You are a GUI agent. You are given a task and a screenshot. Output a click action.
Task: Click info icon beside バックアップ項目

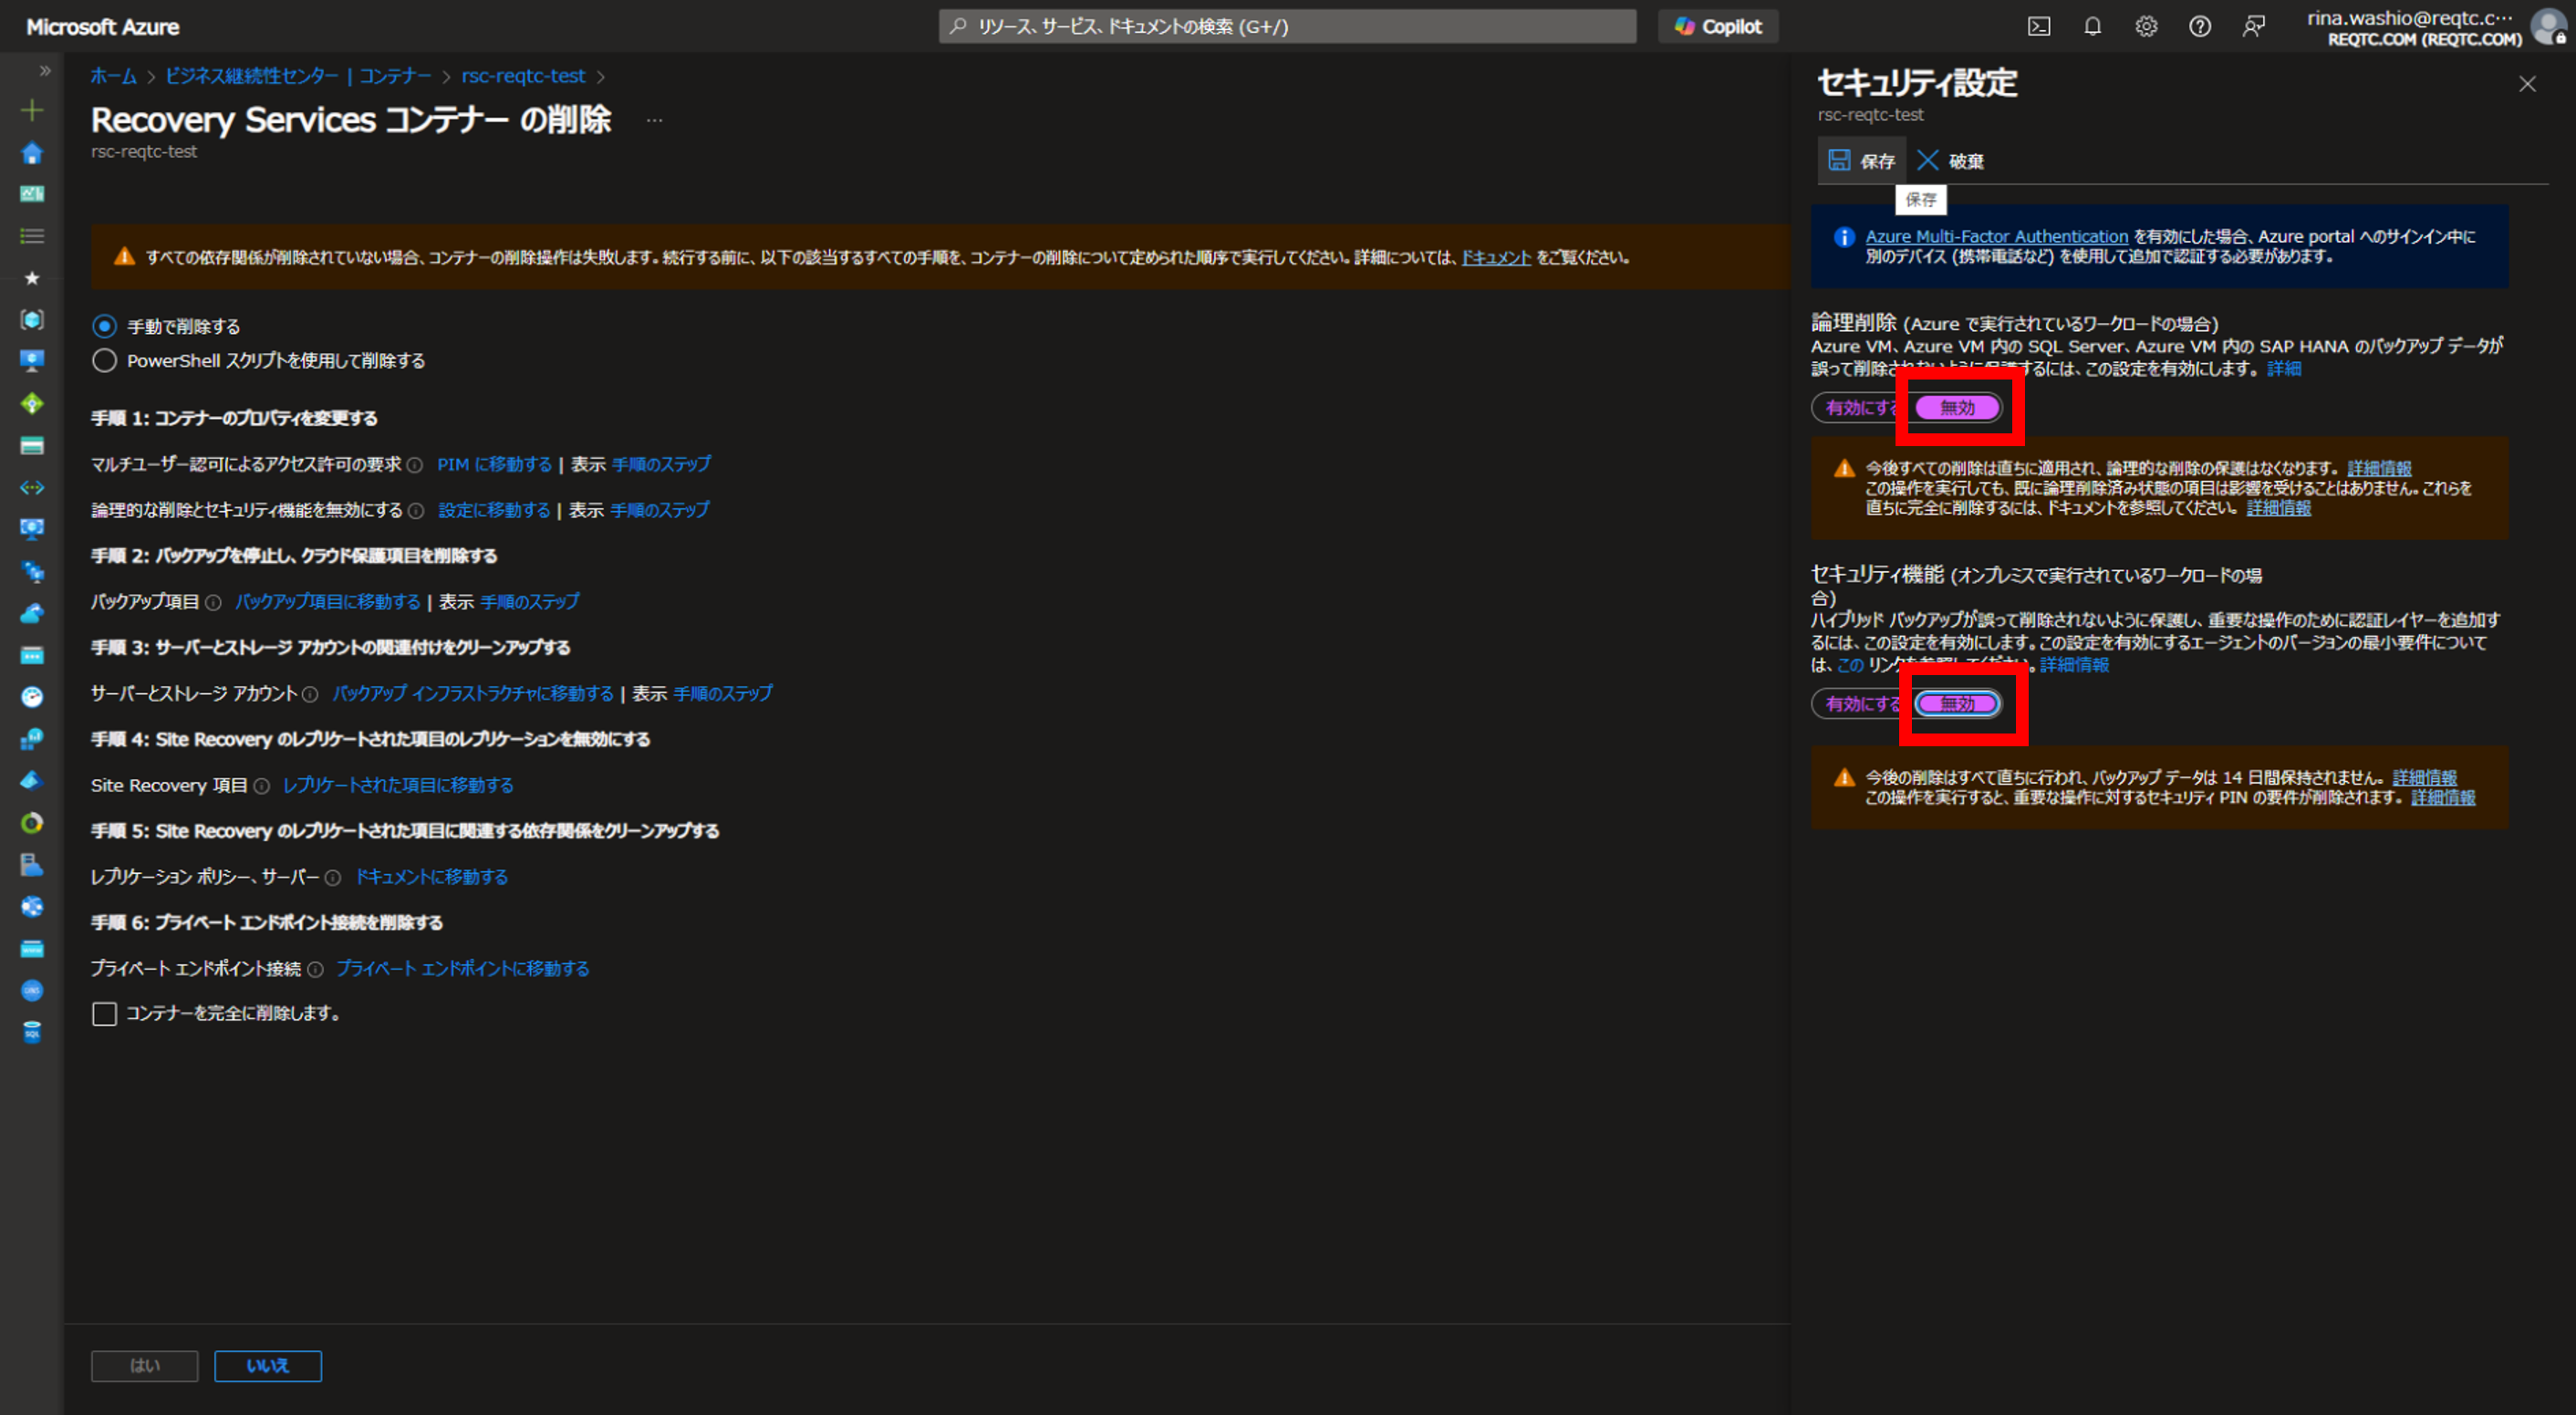[x=213, y=603]
